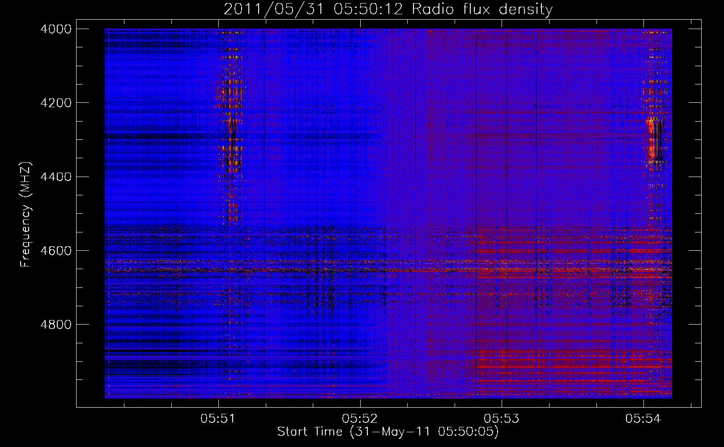Click the 4600 frequency tick label
Image resolution: width=724 pixels, height=447 pixels.
pyautogui.click(x=56, y=251)
